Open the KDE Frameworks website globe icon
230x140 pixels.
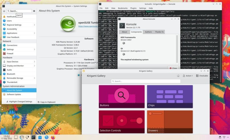124,43
